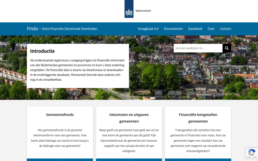The height and width of the screenshot is (161, 258).
Task: Focus the 'Vul een zoekterm in' search field
Action: point(198,48)
